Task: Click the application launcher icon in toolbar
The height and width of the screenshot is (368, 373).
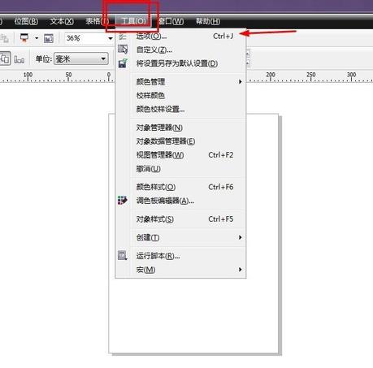Action: pyautogui.click(x=24, y=38)
